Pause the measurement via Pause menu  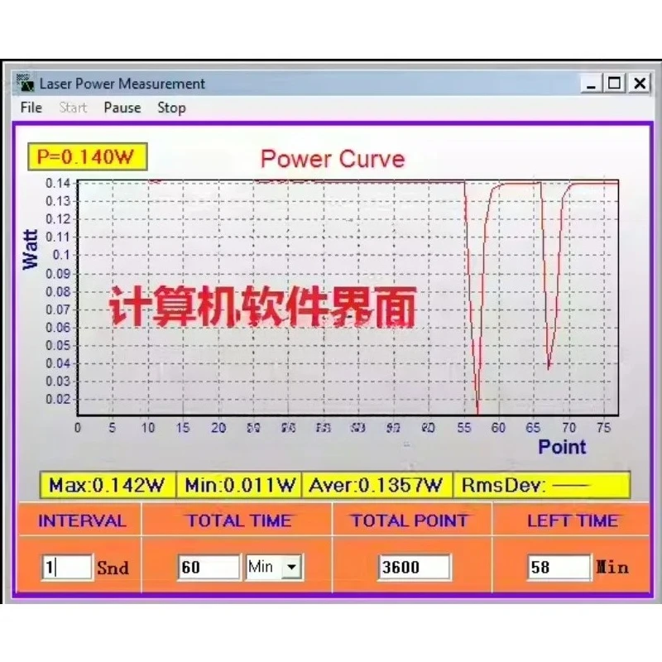(x=122, y=108)
